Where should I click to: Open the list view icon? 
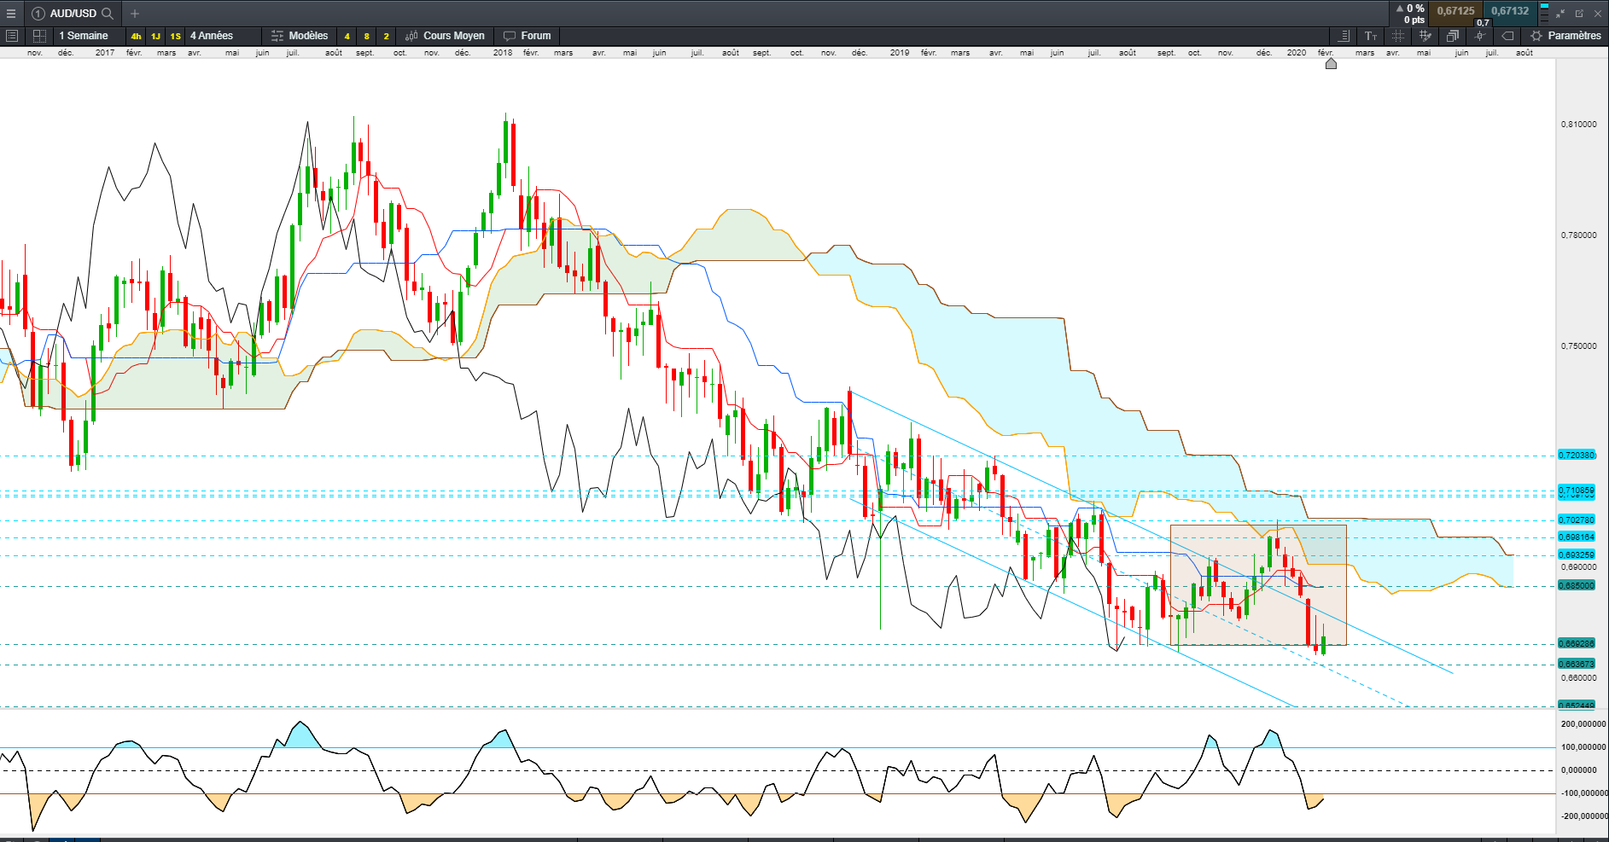[12, 36]
